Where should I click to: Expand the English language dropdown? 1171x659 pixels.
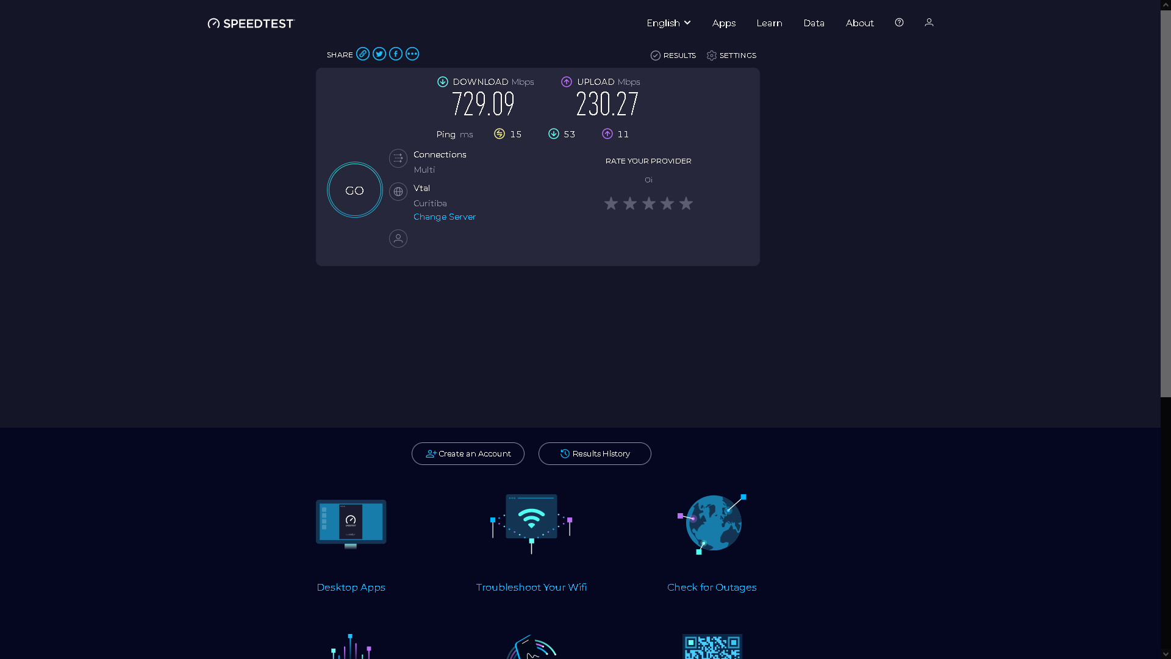tap(668, 23)
